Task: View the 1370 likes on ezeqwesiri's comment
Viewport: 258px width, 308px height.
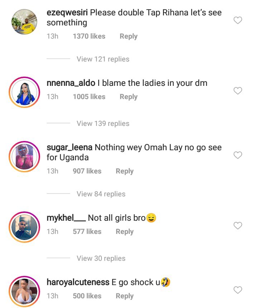Action: [x=89, y=36]
